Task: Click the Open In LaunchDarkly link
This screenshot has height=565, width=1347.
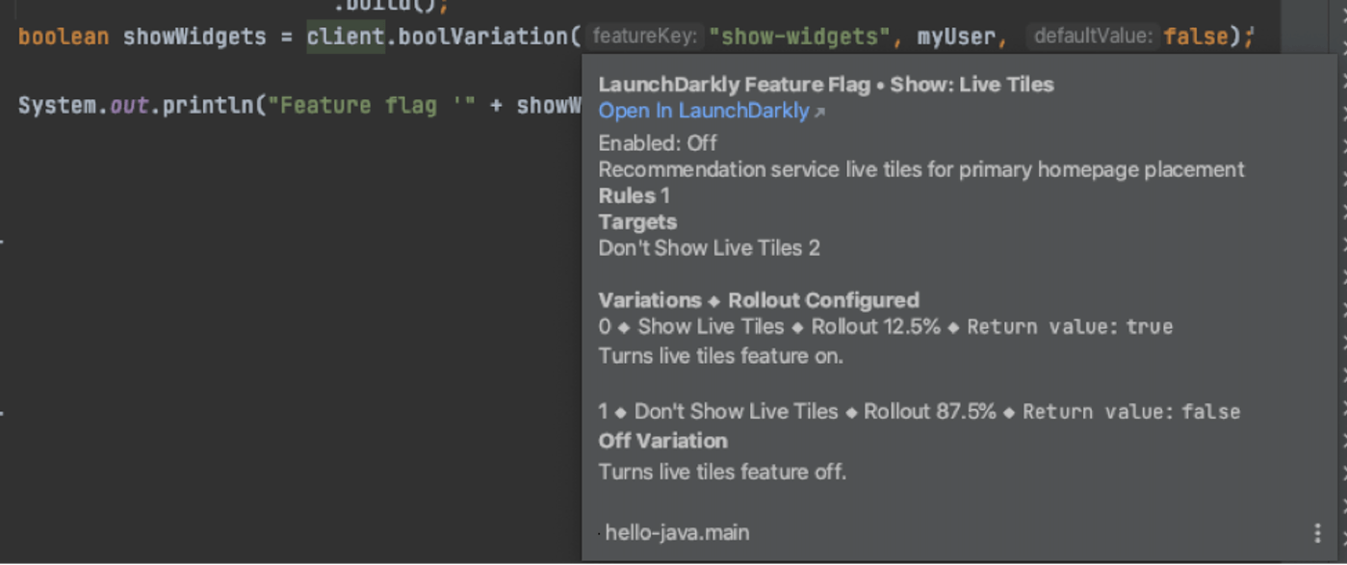Action: coord(703,111)
